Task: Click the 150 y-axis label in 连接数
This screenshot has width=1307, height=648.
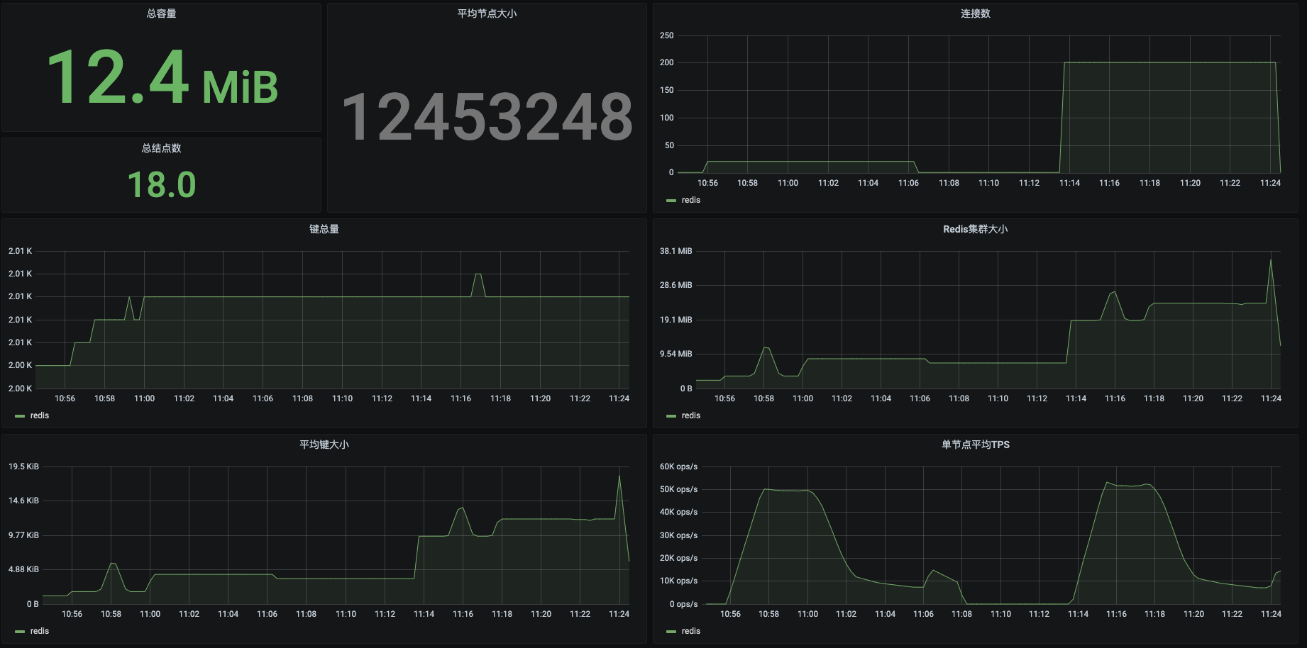Action: (x=666, y=90)
